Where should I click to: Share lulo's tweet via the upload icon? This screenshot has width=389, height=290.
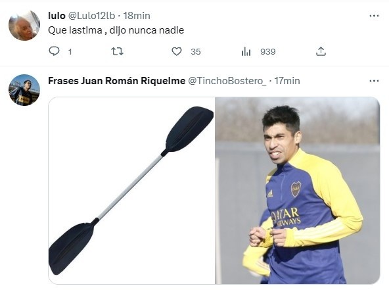(x=321, y=51)
